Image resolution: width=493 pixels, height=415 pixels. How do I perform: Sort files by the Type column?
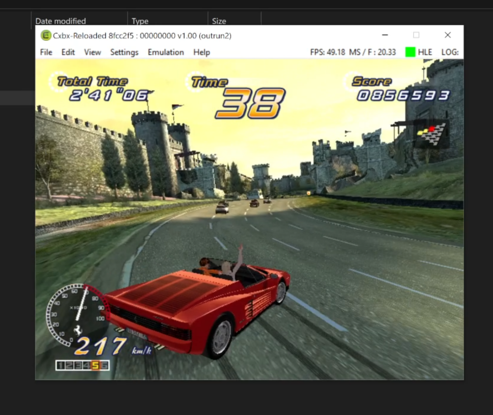click(140, 21)
